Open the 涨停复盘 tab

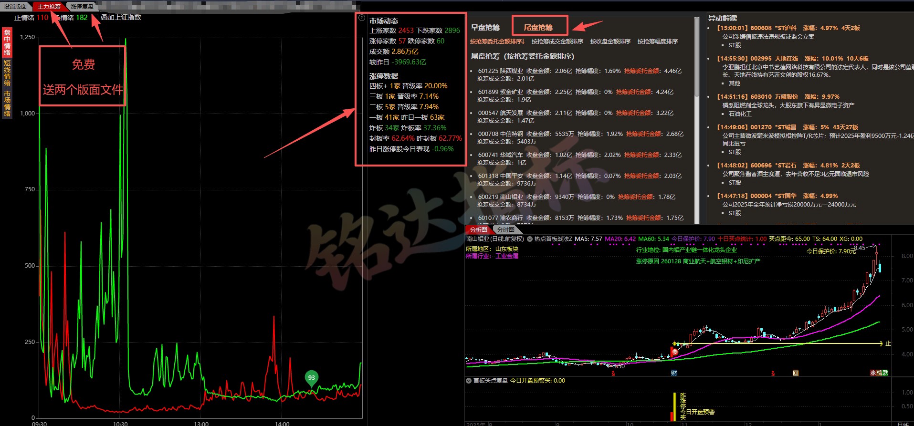pyautogui.click(x=82, y=7)
